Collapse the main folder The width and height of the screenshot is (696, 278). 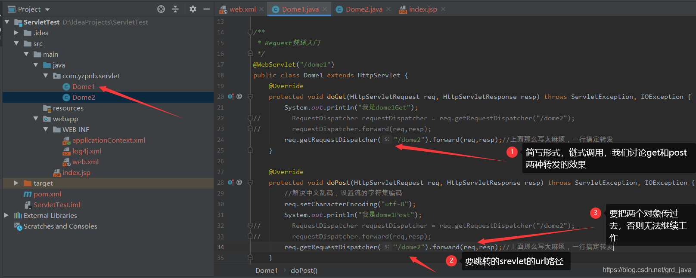point(26,54)
